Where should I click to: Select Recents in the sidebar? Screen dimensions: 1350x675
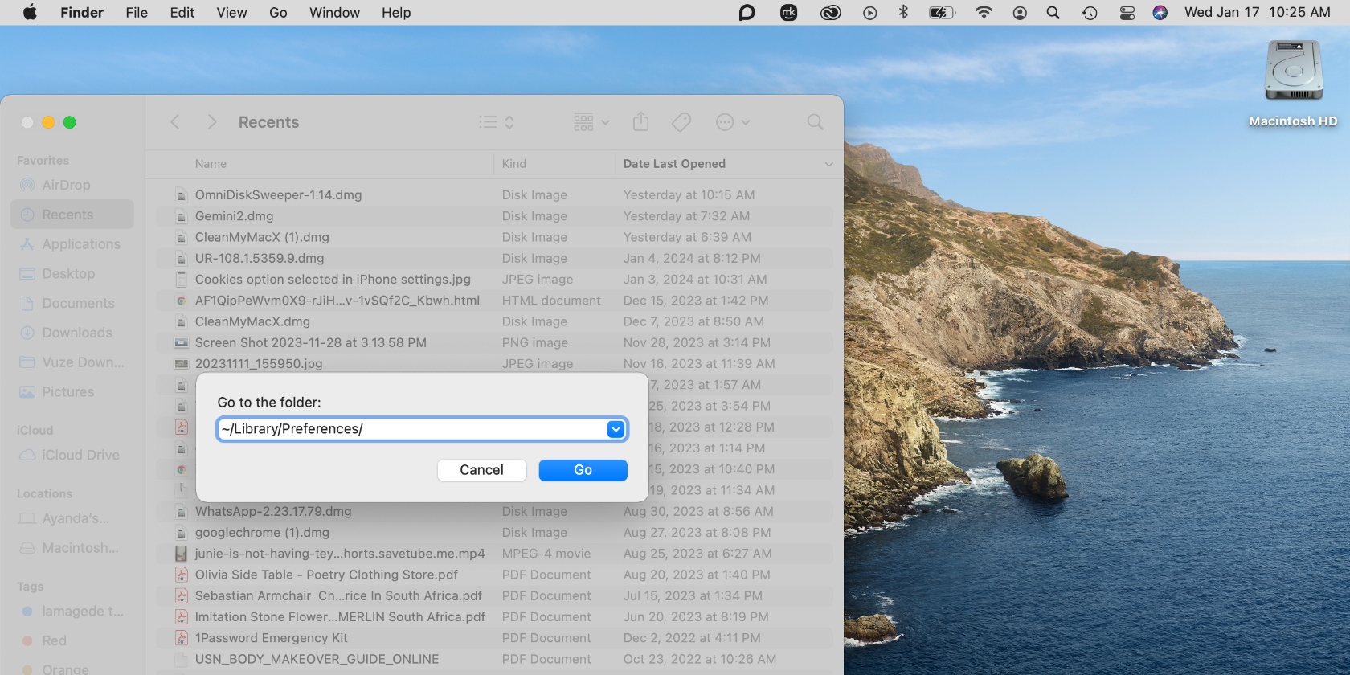[72, 215]
